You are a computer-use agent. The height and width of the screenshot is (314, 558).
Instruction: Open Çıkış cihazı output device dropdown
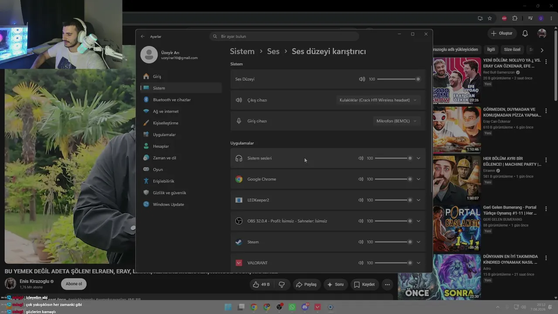(378, 100)
